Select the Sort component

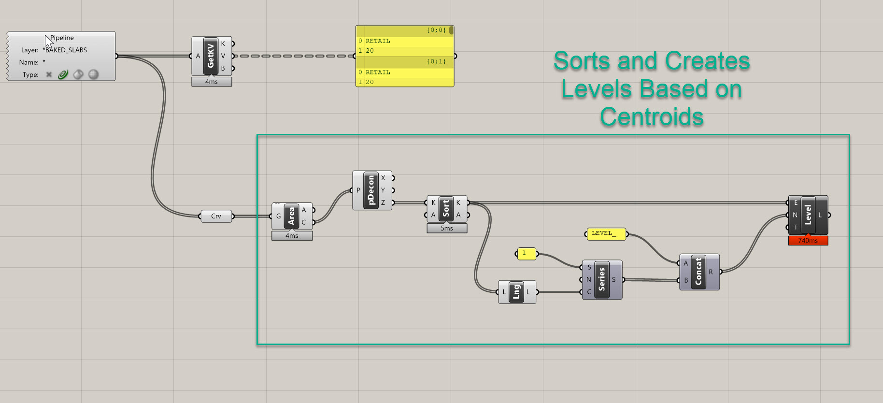click(x=446, y=208)
